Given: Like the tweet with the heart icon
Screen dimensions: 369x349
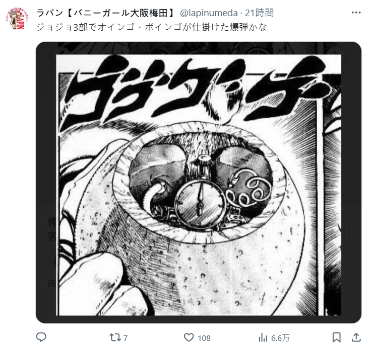Looking at the screenshot, I should click(189, 337).
